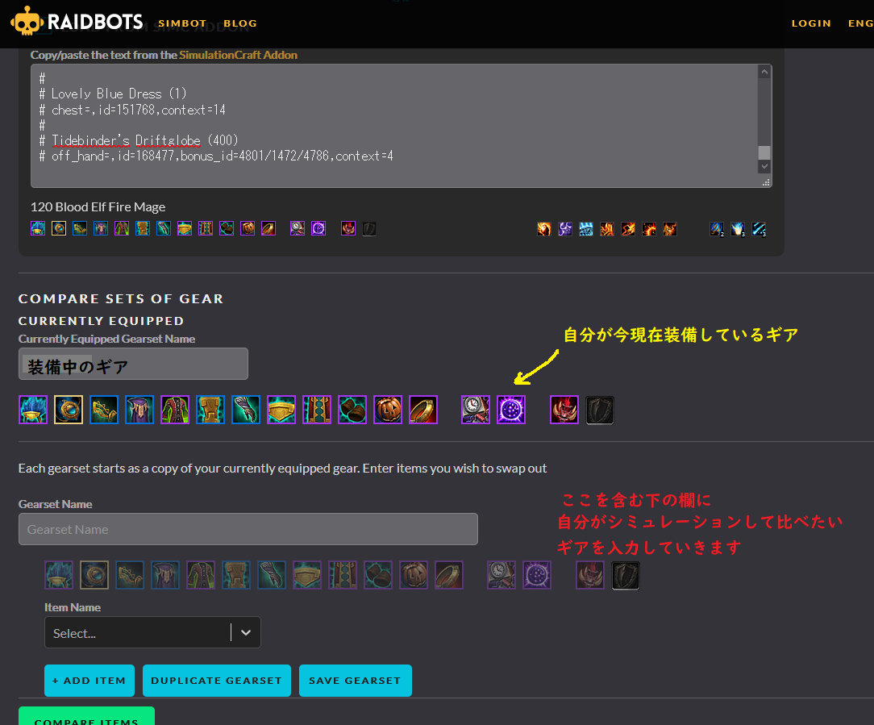This screenshot has width=874, height=725.
Task: Select the dimmed clock trinket in the Gearset row
Action: (x=502, y=575)
